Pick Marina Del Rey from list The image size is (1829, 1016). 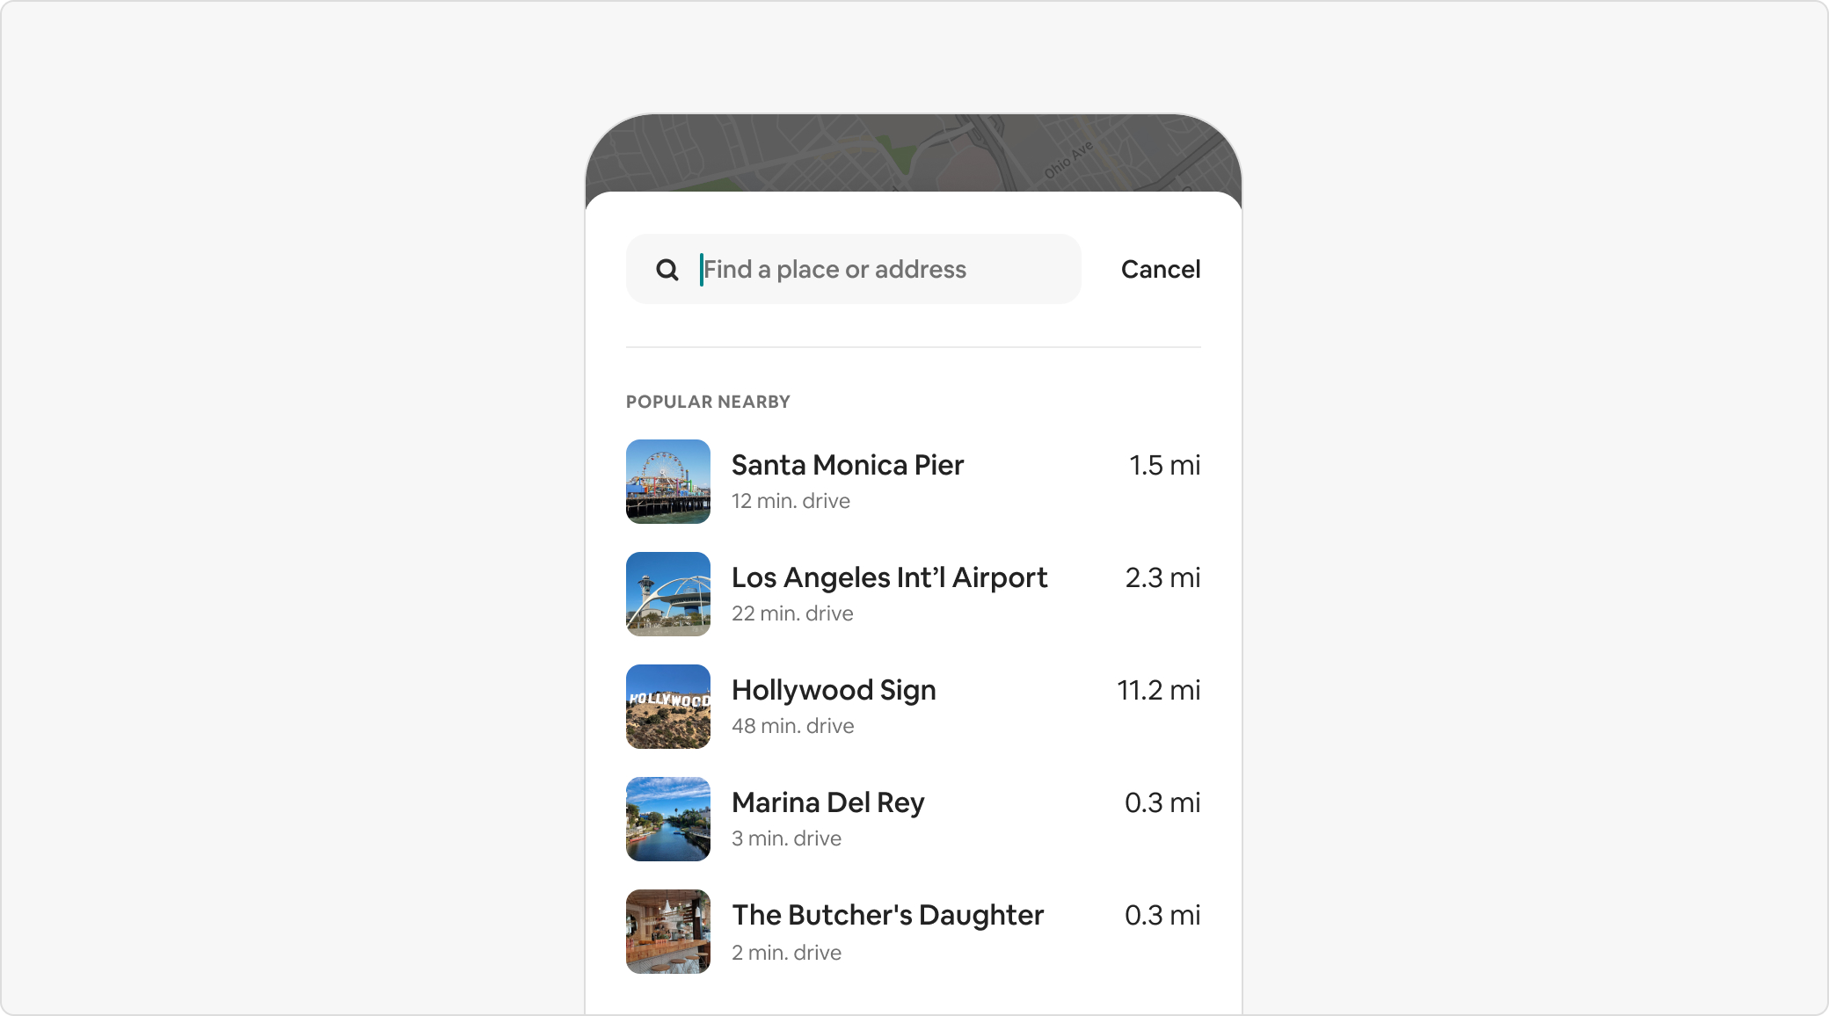tap(827, 802)
